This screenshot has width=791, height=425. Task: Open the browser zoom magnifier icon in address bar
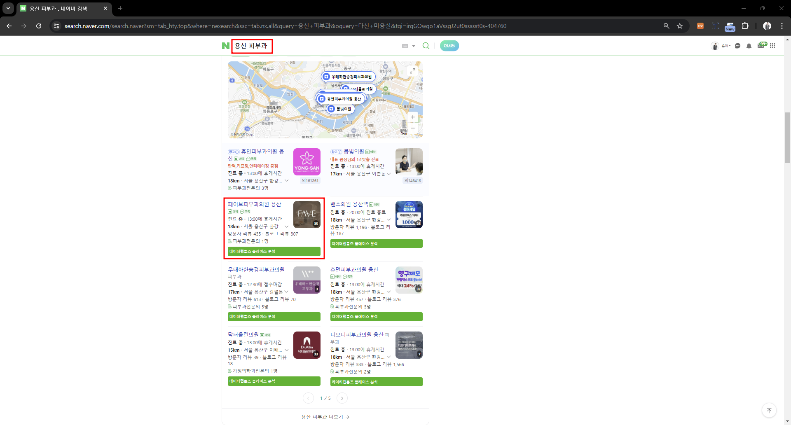click(666, 26)
